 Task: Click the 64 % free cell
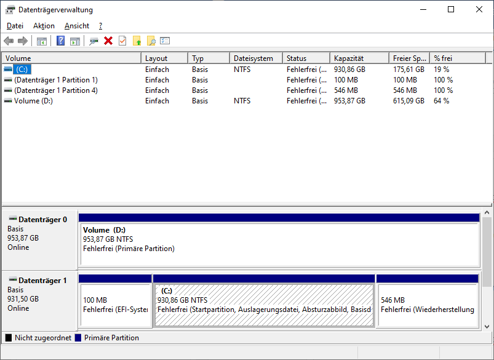441,101
